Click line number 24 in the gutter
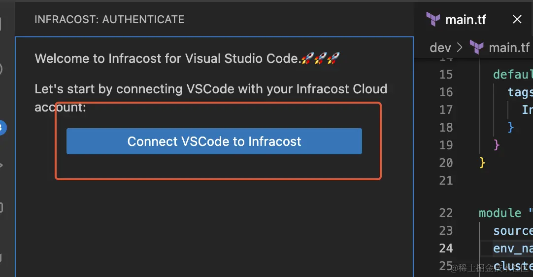The height and width of the screenshot is (277, 533). (x=446, y=248)
